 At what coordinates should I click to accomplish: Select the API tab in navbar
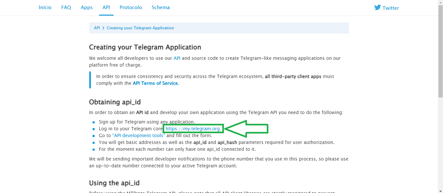[x=106, y=7]
